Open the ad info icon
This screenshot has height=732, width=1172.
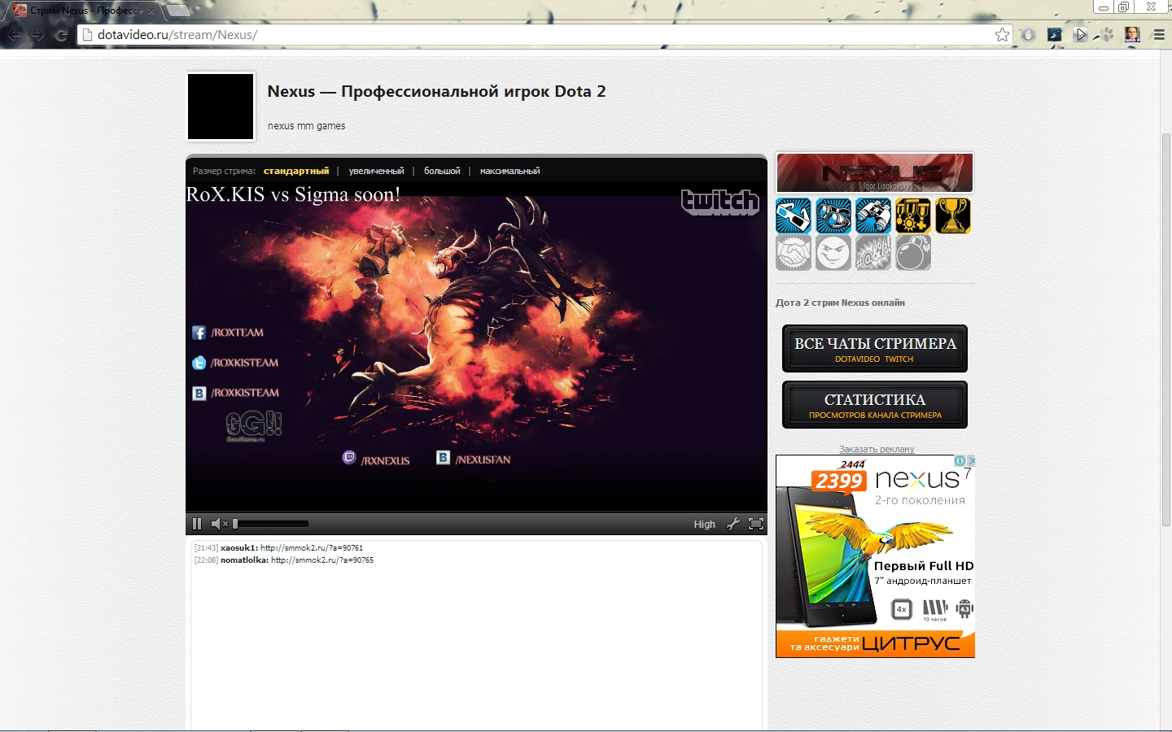[x=960, y=460]
